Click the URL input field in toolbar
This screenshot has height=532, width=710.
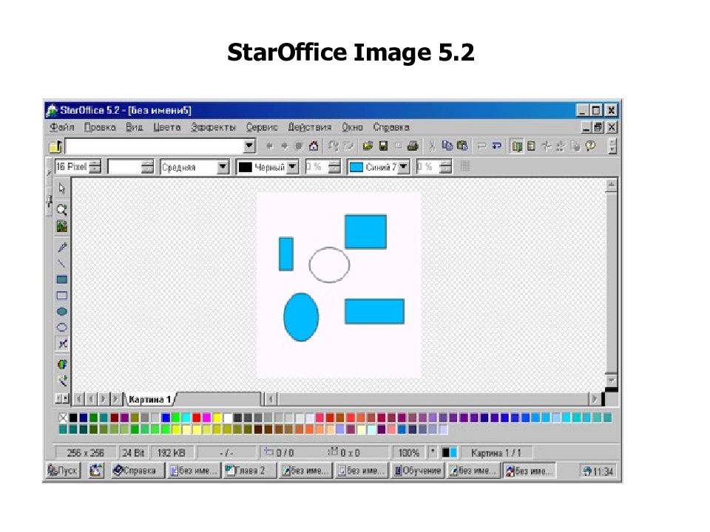(x=155, y=146)
